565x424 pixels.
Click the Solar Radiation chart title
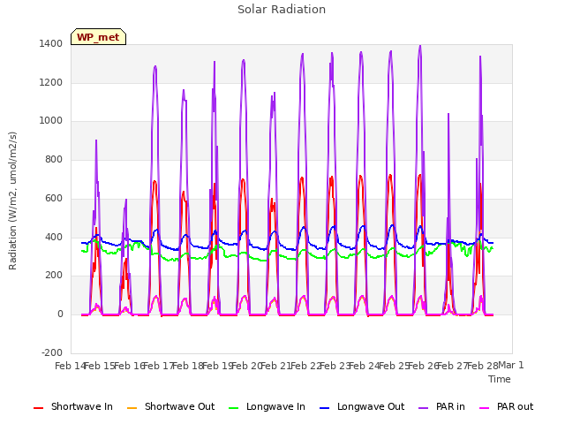click(x=282, y=10)
